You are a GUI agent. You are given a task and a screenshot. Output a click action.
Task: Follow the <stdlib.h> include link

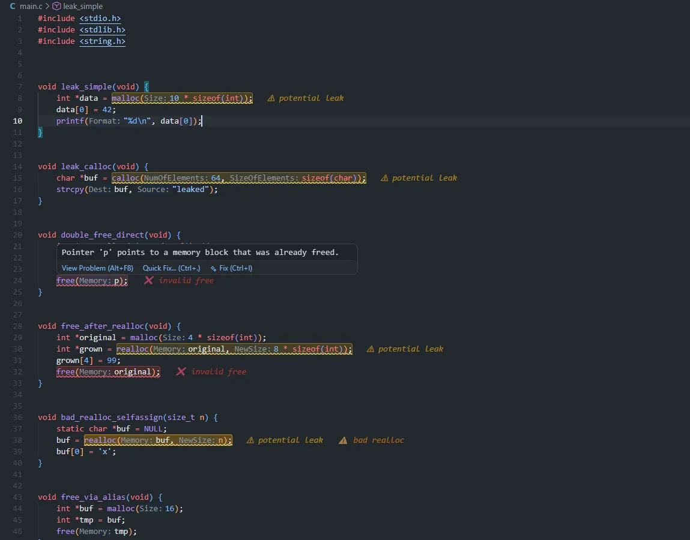(x=102, y=30)
